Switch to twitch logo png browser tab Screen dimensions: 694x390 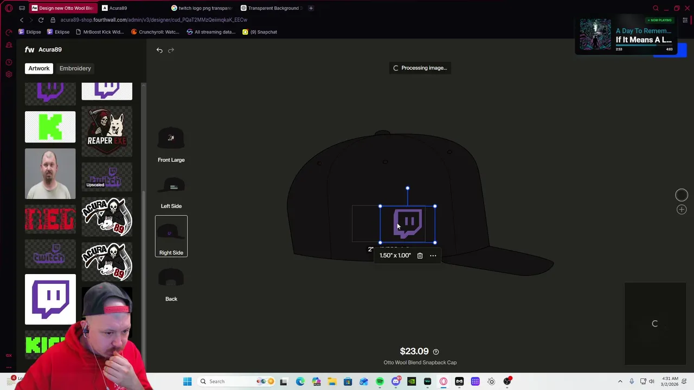pyautogui.click(x=201, y=8)
